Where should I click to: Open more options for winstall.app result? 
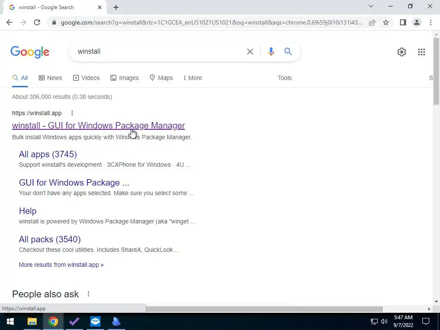pyautogui.click(x=72, y=113)
